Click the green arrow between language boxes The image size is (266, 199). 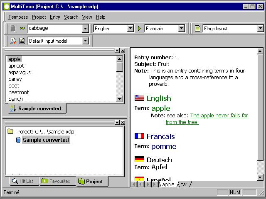[139, 29]
